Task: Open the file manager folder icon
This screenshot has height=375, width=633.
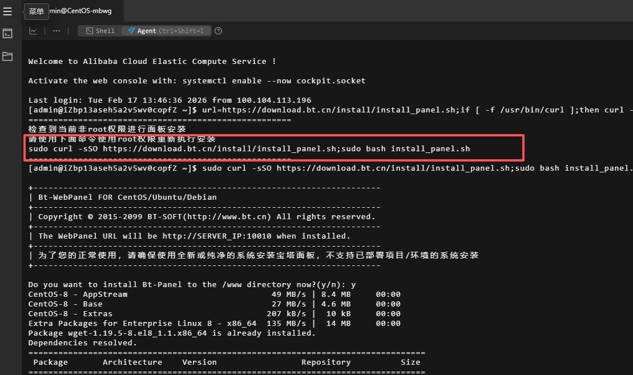Action: pos(7,56)
